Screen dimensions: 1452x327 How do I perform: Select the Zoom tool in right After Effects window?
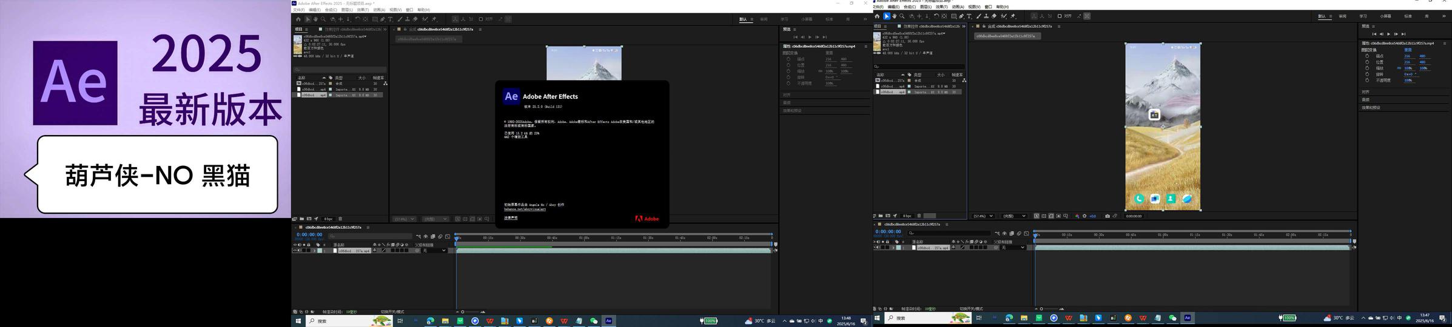coord(902,16)
